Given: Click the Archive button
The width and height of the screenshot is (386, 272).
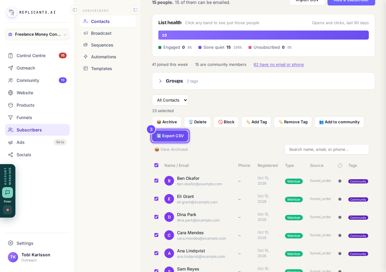Looking at the screenshot, I should point(167,122).
